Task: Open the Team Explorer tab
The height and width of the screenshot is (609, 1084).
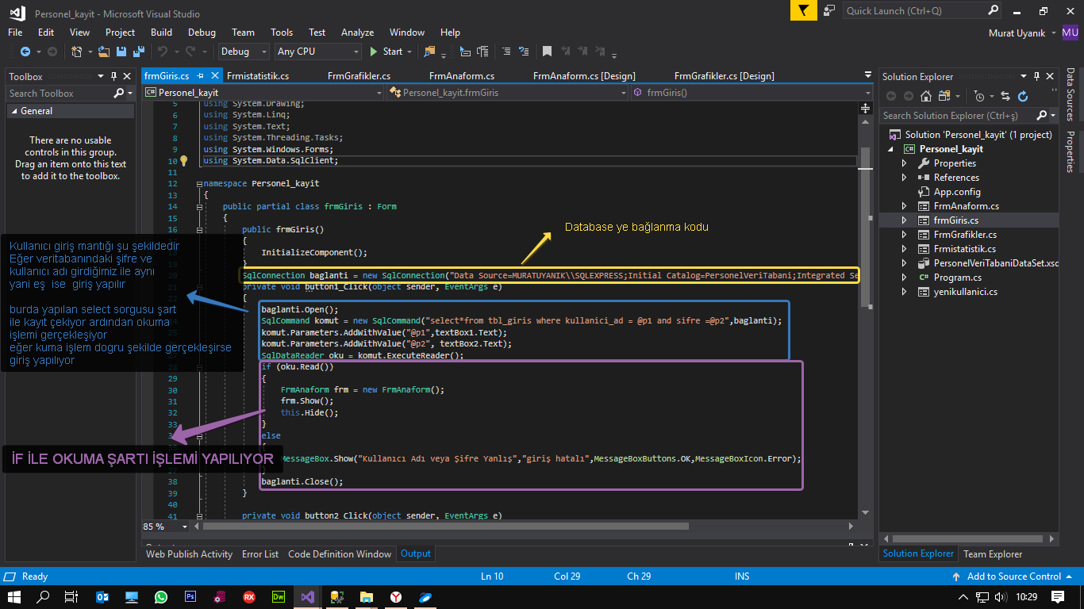Action: [993, 554]
